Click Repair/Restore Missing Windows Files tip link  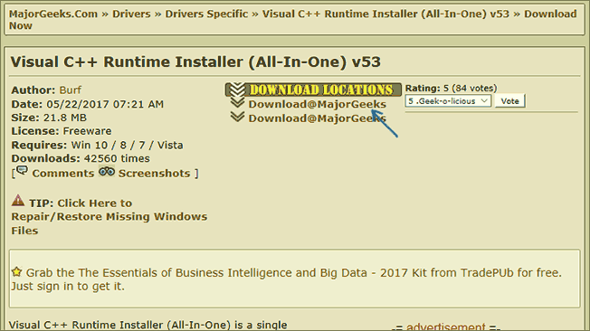tap(109, 217)
